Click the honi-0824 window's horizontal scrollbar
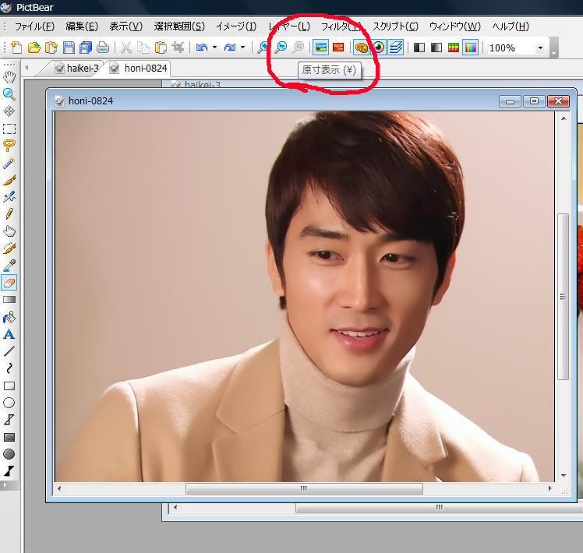583x553 pixels. coord(304,488)
